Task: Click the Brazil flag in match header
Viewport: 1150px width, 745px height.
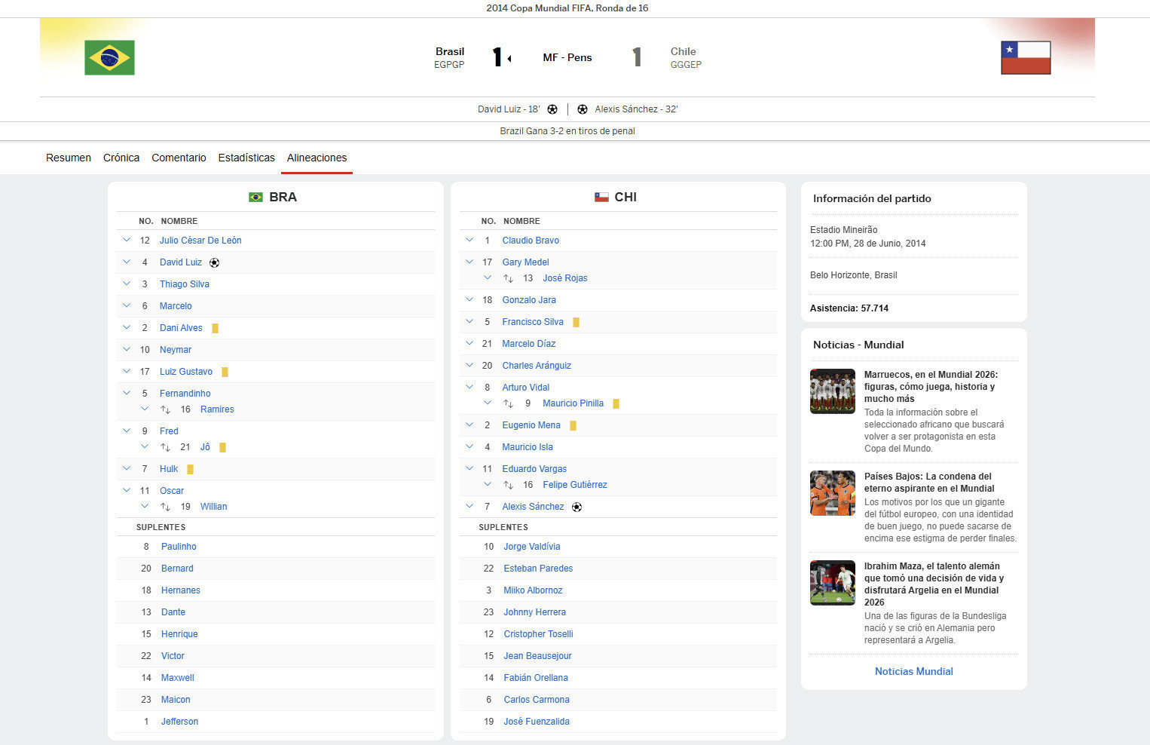Action: coord(109,57)
